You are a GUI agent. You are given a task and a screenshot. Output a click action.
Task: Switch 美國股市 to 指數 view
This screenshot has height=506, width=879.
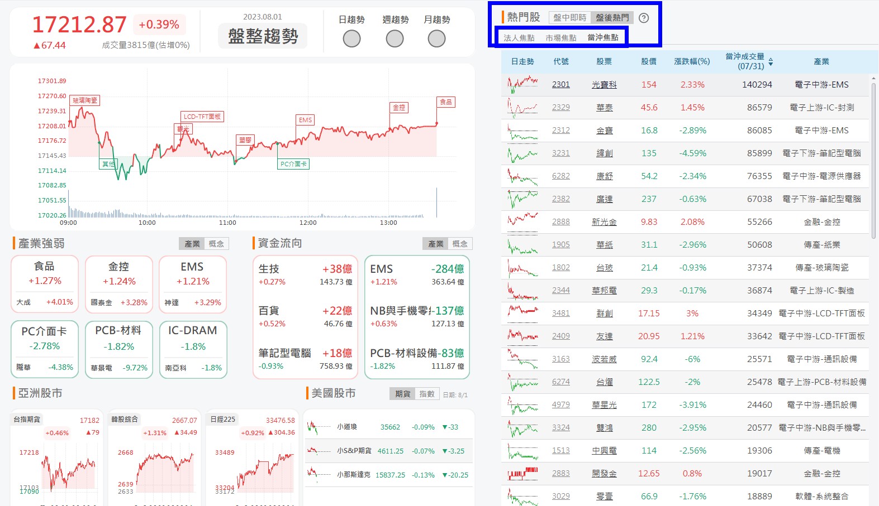pyautogui.click(x=427, y=394)
